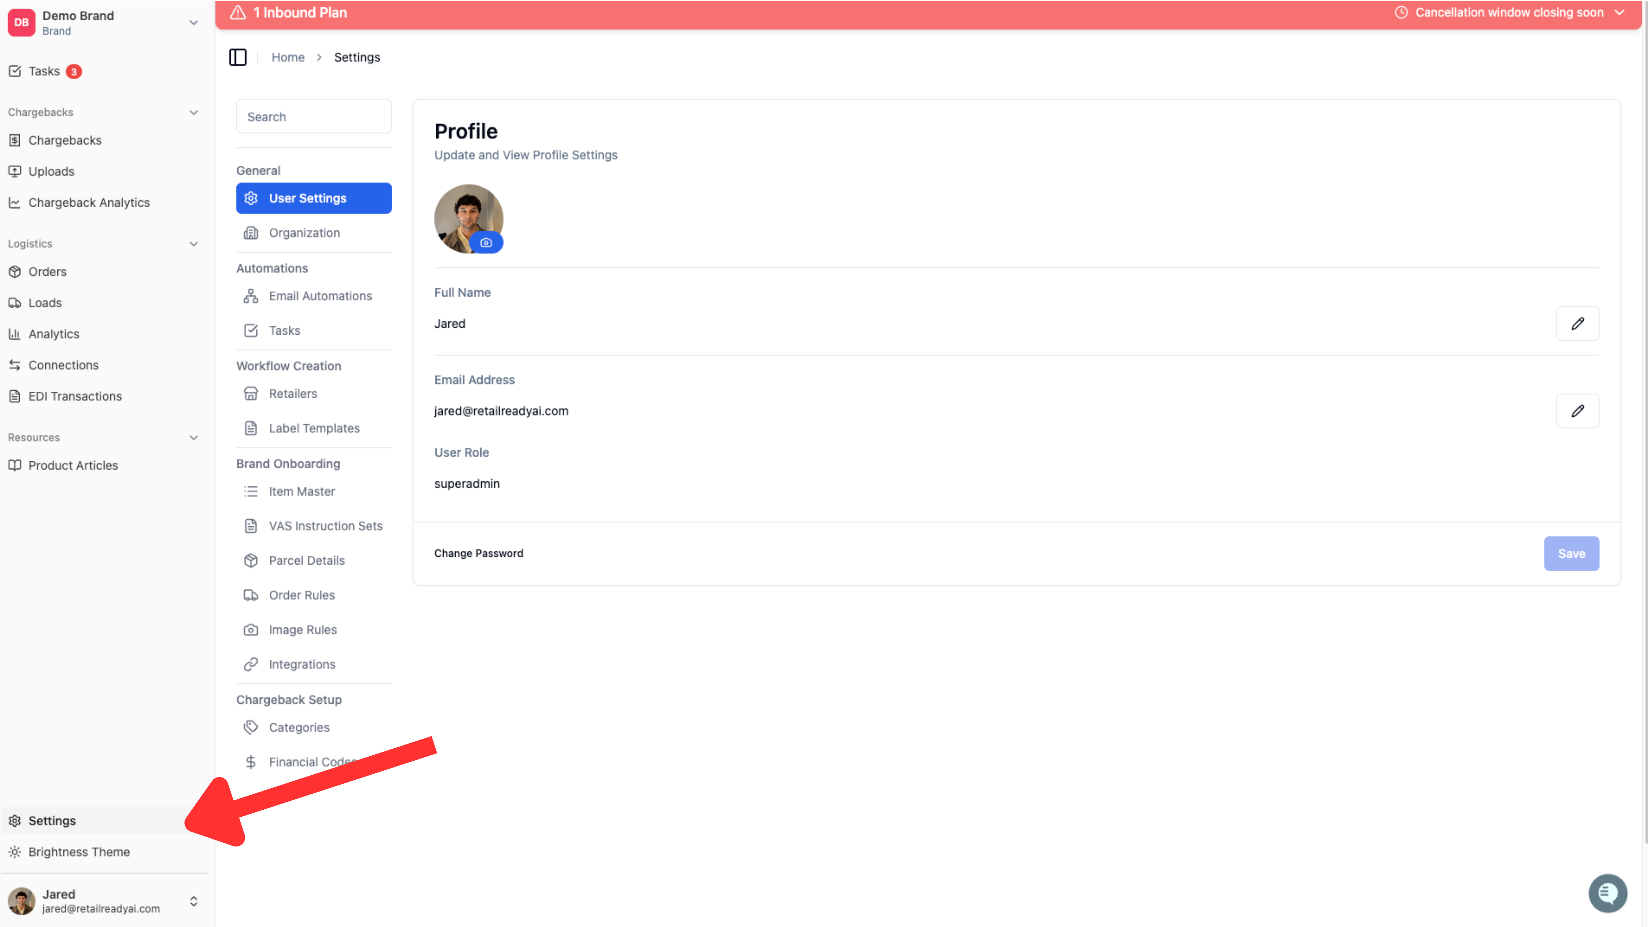The width and height of the screenshot is (1648, 927).
Task: Click the Connections arrows icon
Action: [x=15, y=365]
